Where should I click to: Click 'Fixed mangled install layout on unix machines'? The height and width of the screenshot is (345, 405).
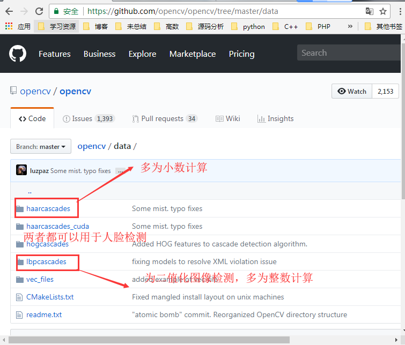[x=208, y=297]
